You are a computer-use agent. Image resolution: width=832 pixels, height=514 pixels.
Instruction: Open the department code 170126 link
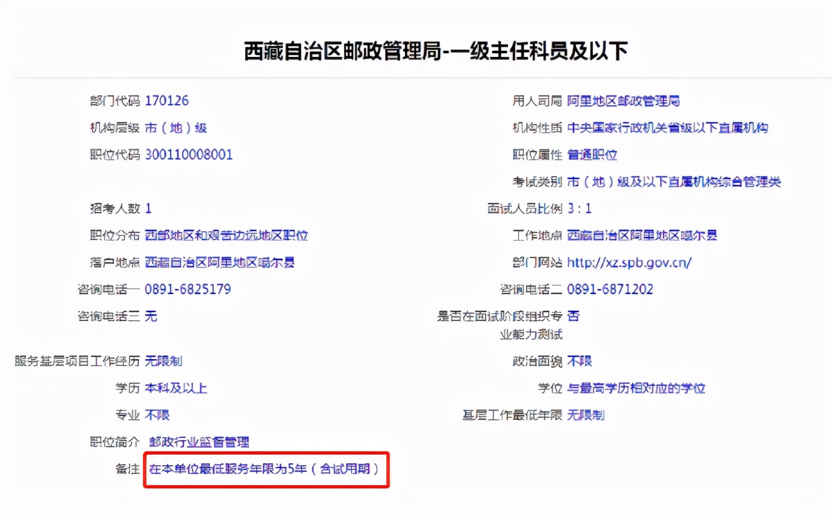point(168,100)
